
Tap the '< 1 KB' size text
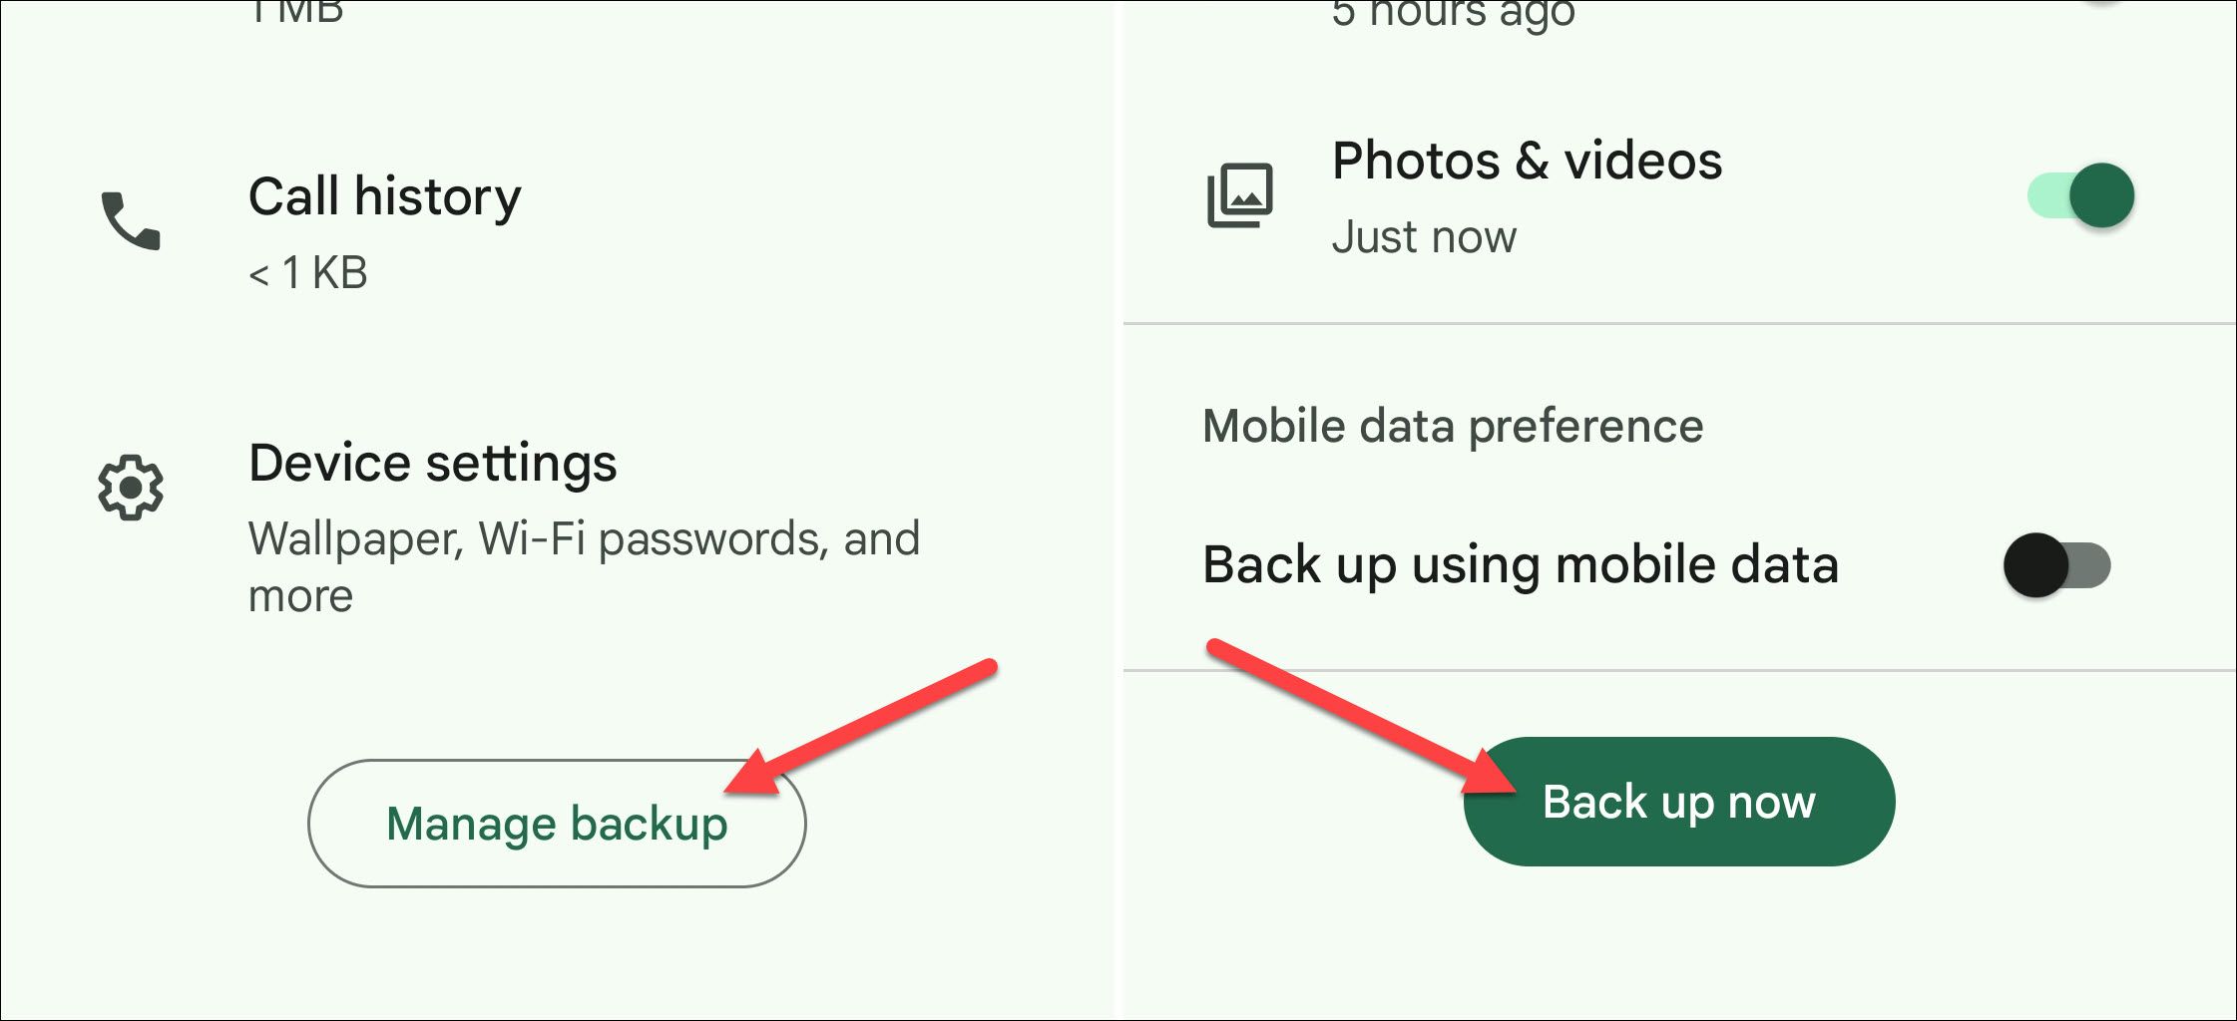click(308, 272)
